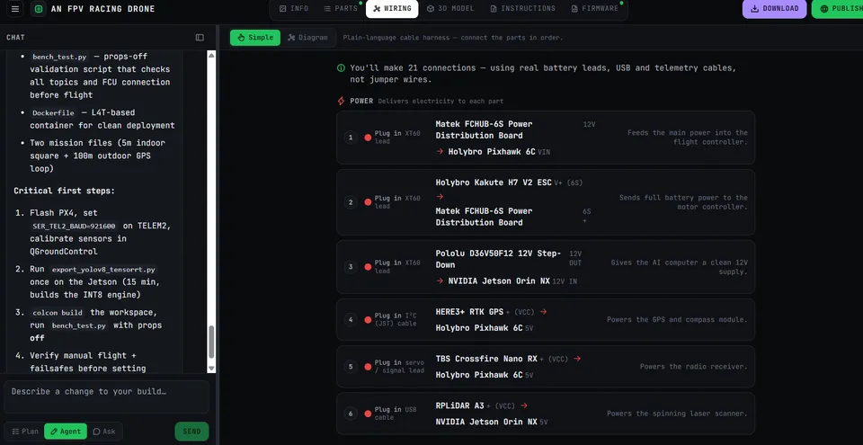
Task: Select Agent mode
Action: tap(66, 432)
